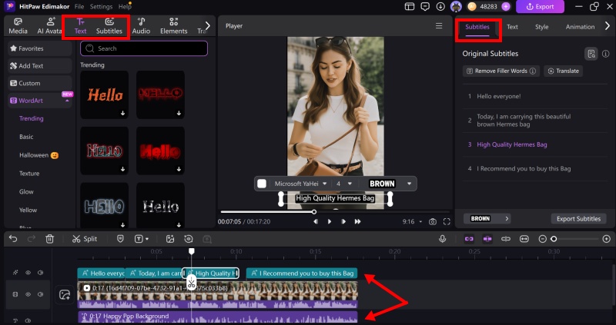Delete the selected clip with trash icon
The width and height of the screenshot is (616, 325).
point(49,239)
